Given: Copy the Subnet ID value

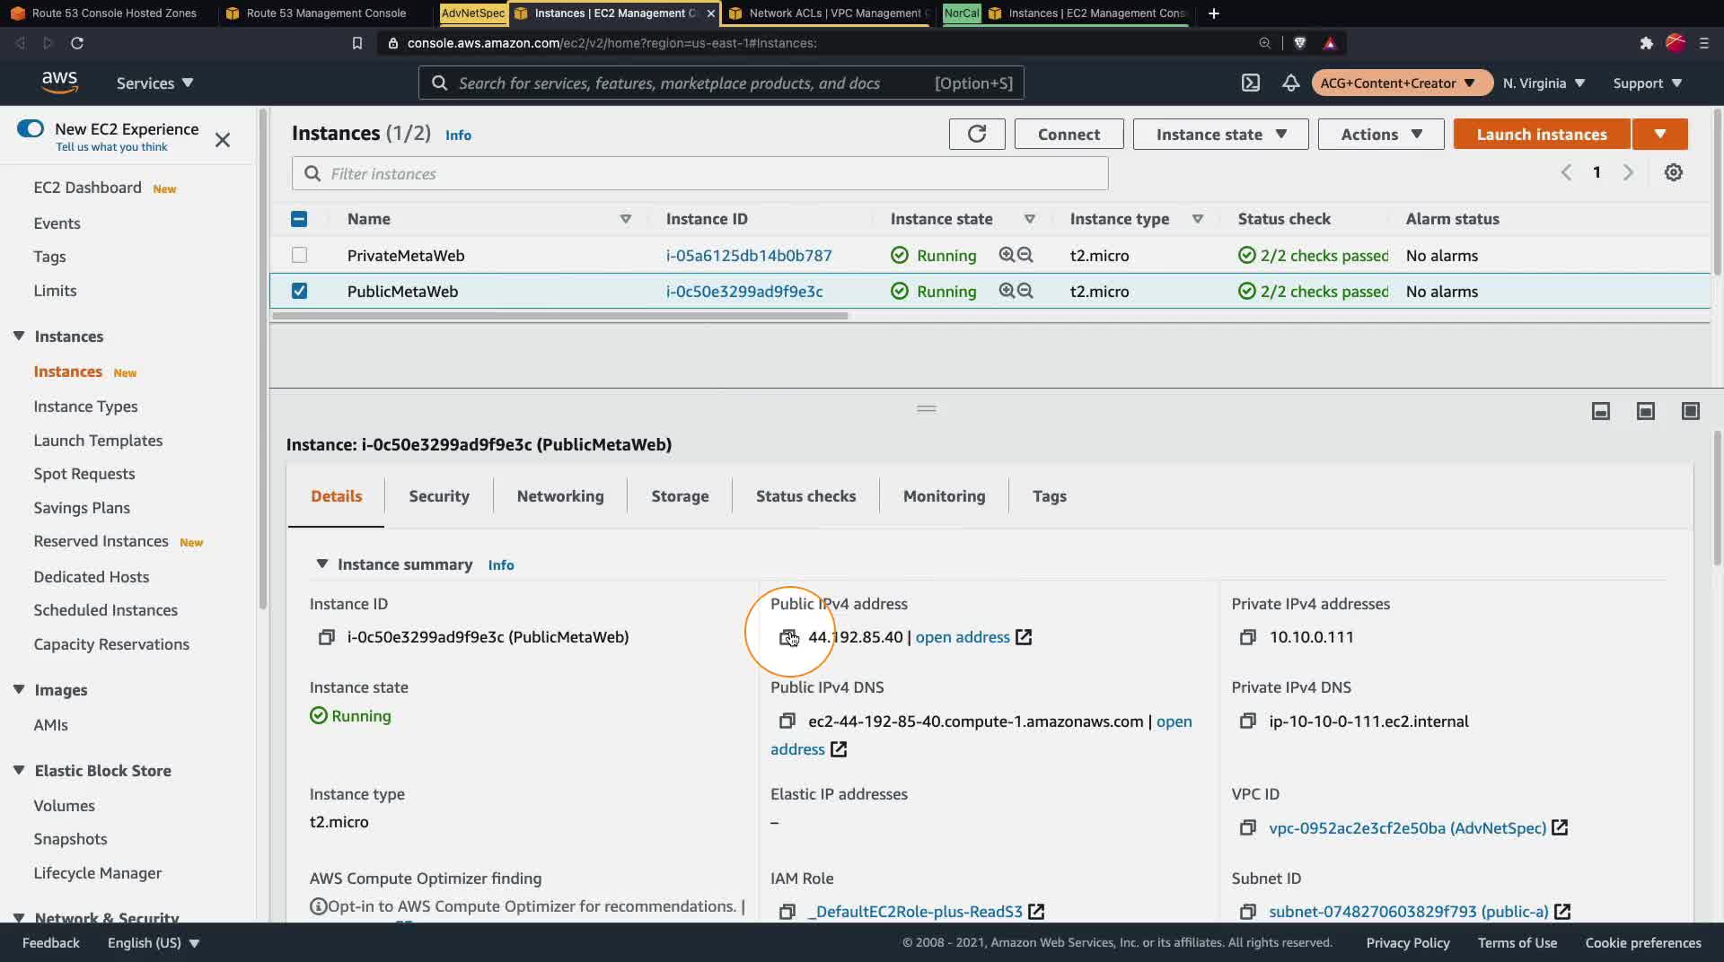Looking at the screenshot, I should pyautogui.click(x=1248, y=912).
